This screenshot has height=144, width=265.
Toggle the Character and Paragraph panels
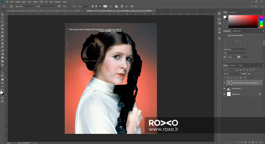coord(116,6)
